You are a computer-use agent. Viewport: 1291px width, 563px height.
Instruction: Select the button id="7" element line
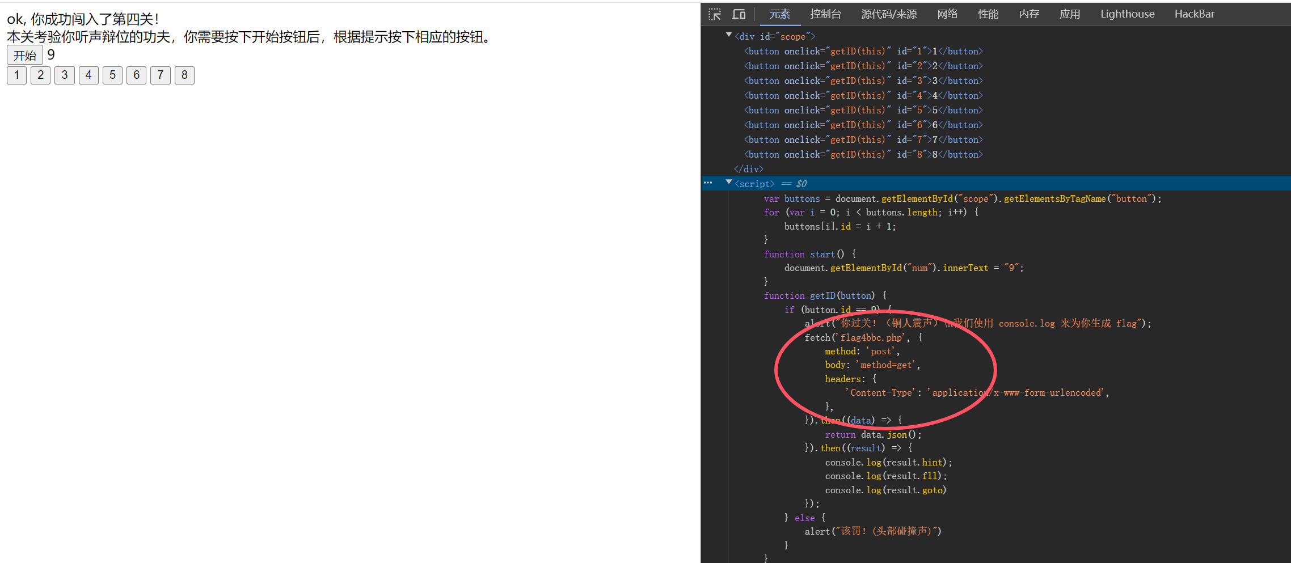coord(863,140)
